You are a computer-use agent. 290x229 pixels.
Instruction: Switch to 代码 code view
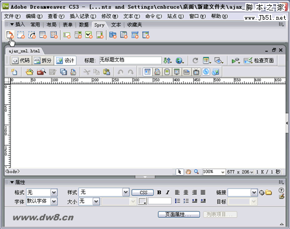(21, 61)
